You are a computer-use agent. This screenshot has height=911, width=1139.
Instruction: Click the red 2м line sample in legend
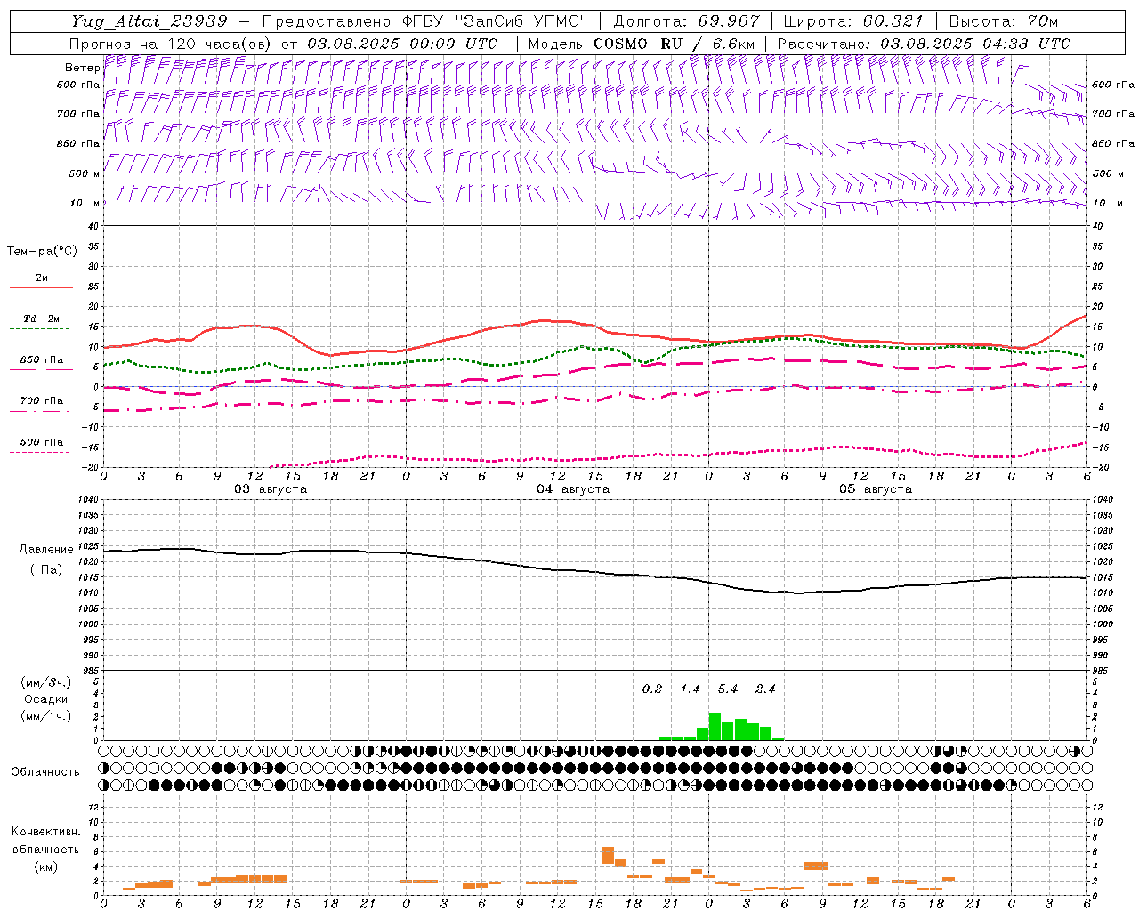pos(41,288)
